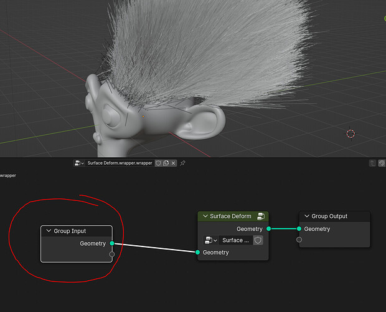Open the node tree browse dropdown in header

click(79, 163)
